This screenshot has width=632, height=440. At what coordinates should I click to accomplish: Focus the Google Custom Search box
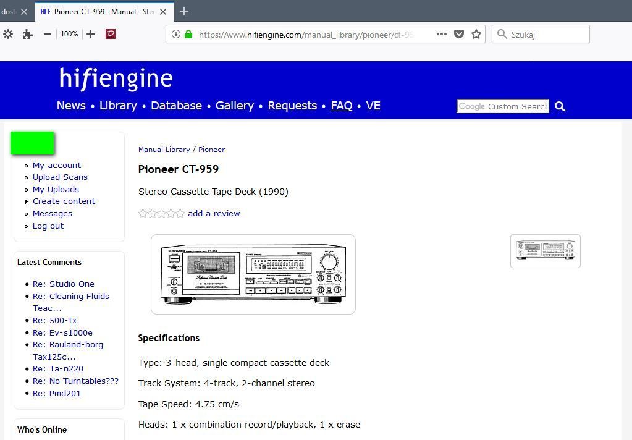click(503, 106)
